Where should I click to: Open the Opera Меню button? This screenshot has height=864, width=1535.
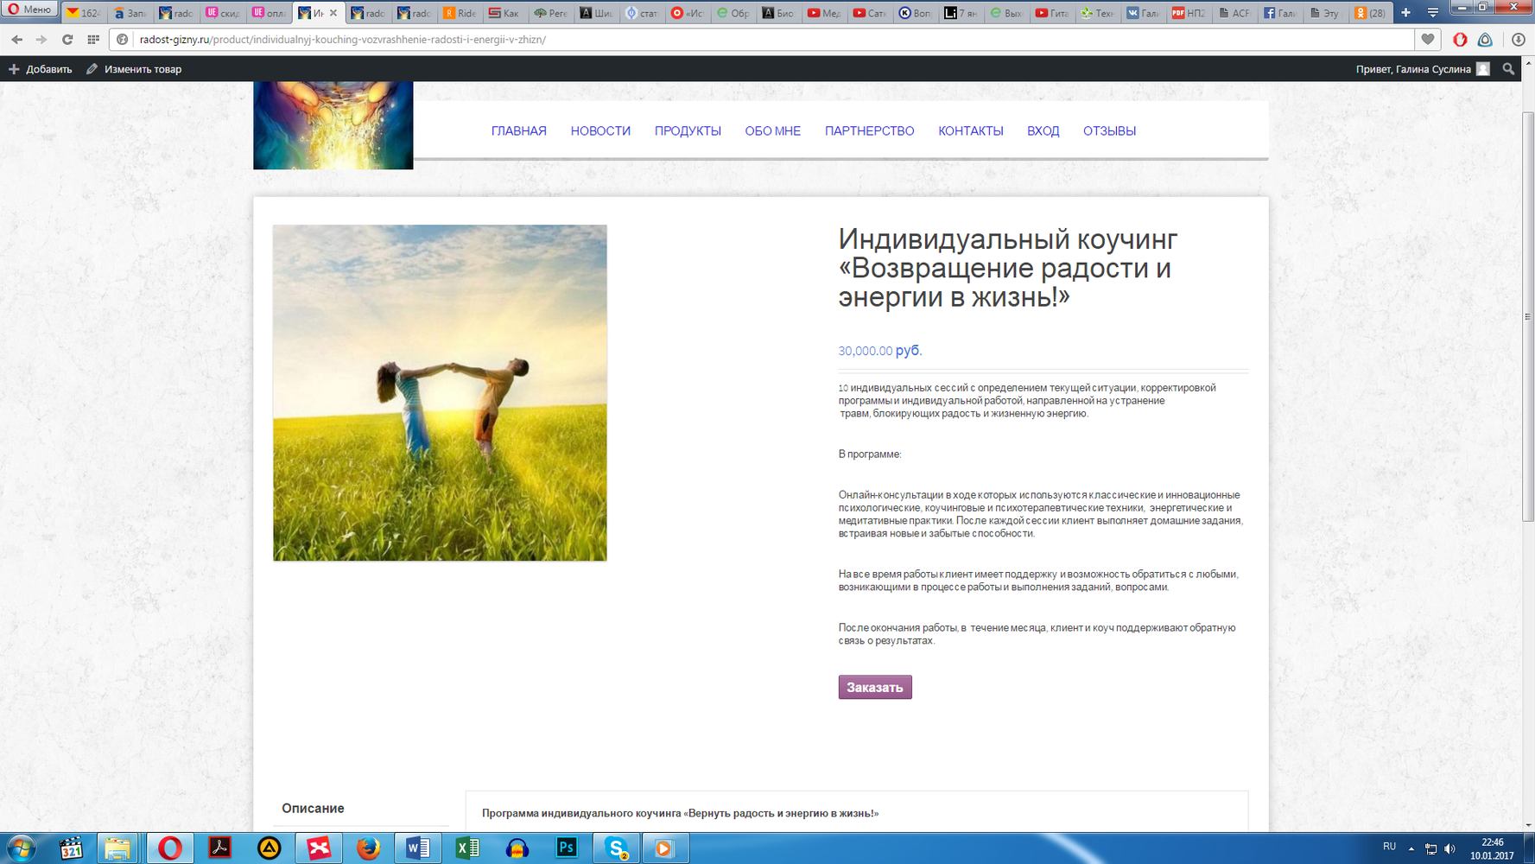click(x=29, y=10)
